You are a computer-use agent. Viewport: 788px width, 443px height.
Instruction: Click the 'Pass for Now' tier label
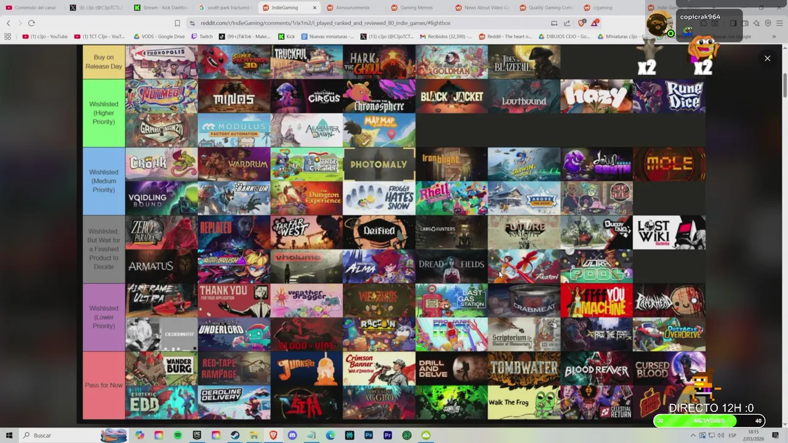(x=104, y=385)
